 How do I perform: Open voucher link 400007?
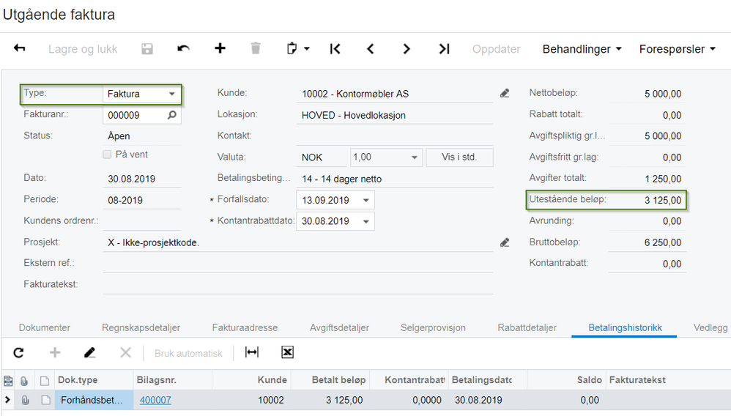click(x=155, y=400)
